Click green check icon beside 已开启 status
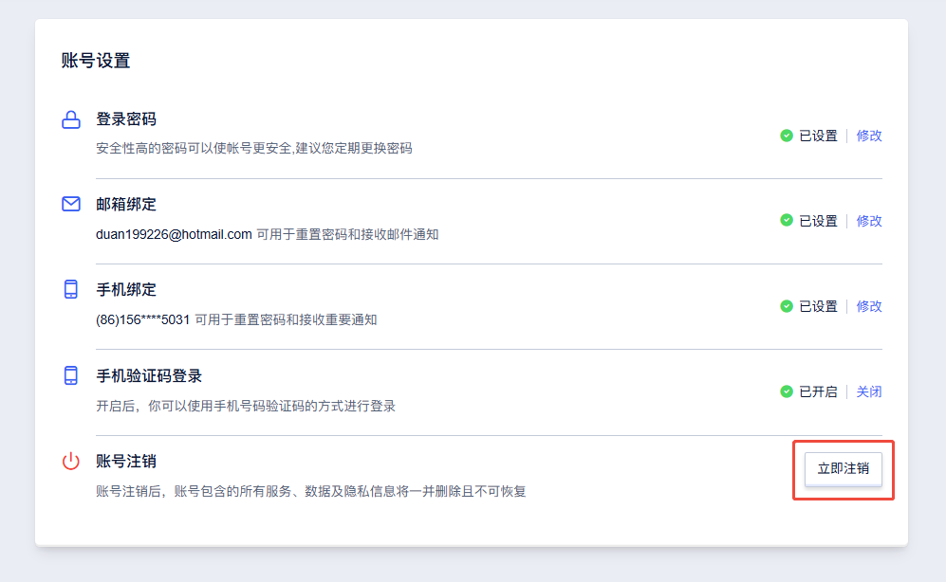 point(787,391)
